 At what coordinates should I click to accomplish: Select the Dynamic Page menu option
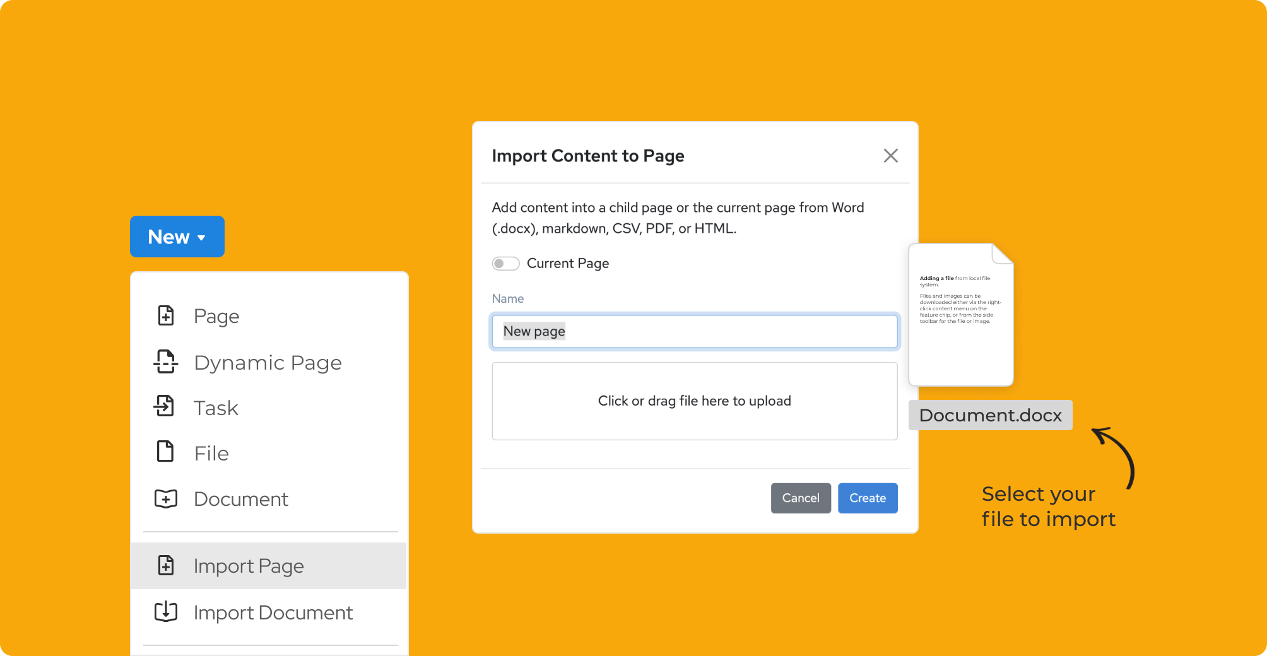tap(268, 363)
